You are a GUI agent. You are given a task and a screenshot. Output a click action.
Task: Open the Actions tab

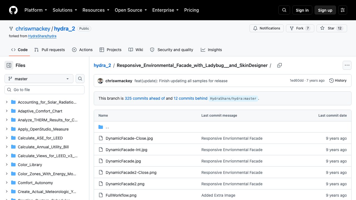[x=82, y=50]
